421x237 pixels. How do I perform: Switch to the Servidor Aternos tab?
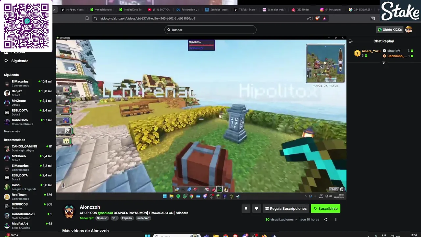pyautogui.click(x=217, y=10)
